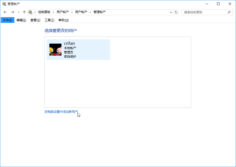The width and height of the screenshot is (236, 167).
Task: Maximize the 管理帐户 window
Action: click(x=218, y=4)
